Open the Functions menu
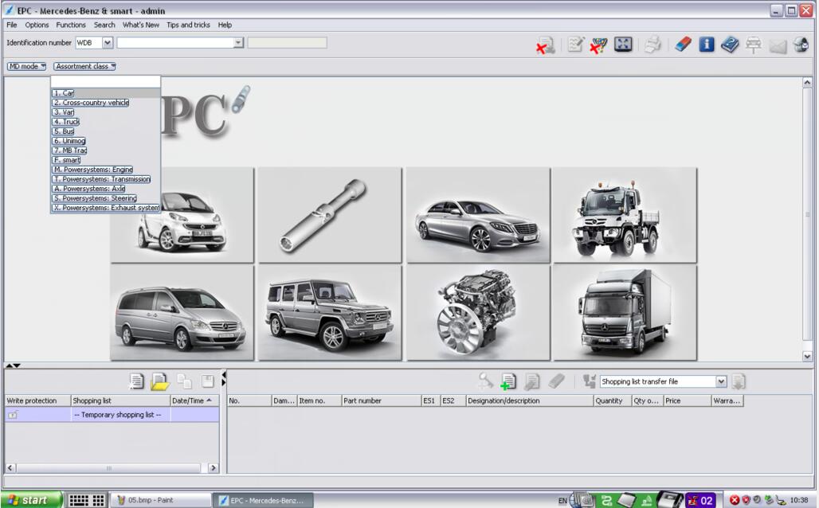 pos(71,25)
